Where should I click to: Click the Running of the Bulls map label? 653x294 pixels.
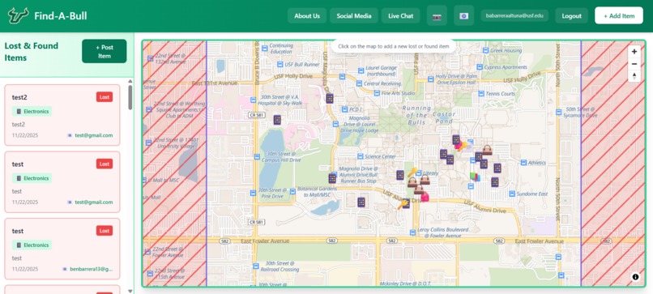(417, 115)
